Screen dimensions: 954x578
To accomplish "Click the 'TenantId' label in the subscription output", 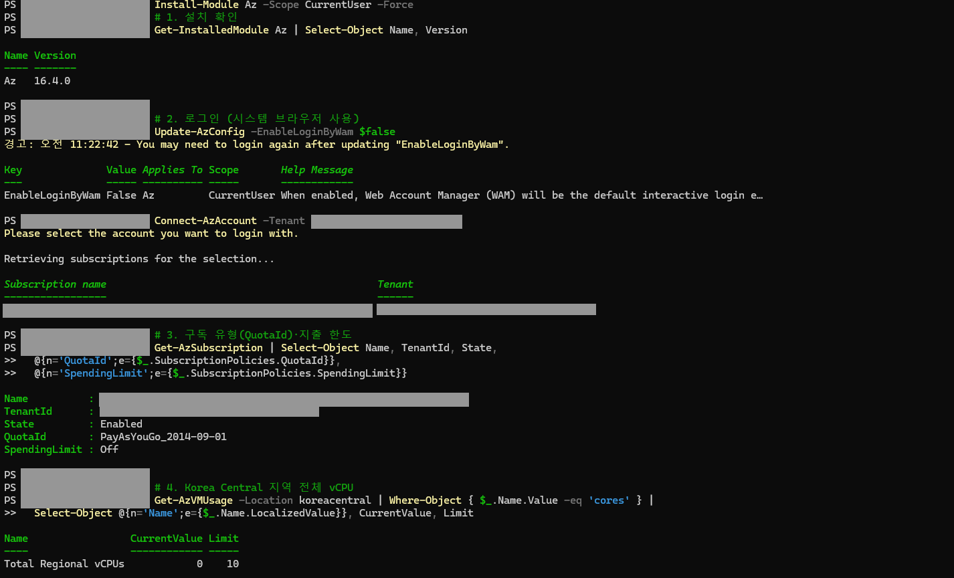I will point(28,411).
